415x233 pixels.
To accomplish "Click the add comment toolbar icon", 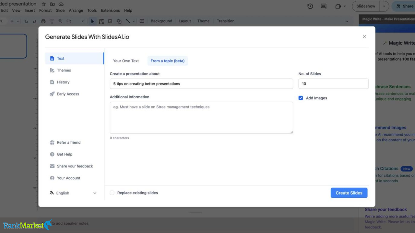I will pos(142,21).
